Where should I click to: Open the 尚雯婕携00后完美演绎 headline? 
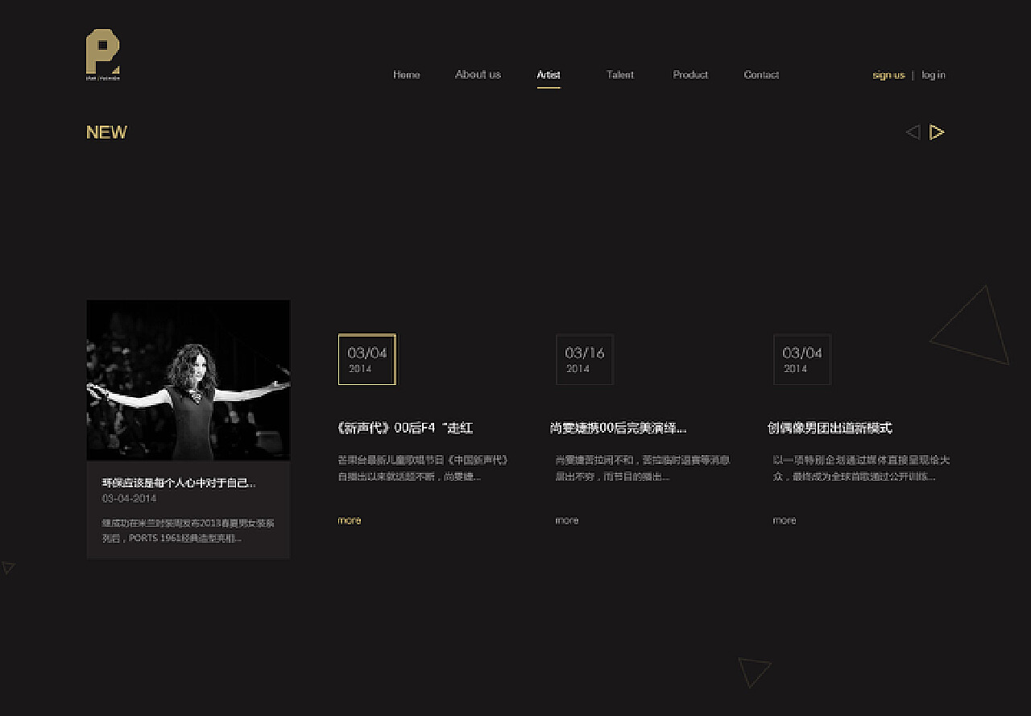tap(618, 428)
